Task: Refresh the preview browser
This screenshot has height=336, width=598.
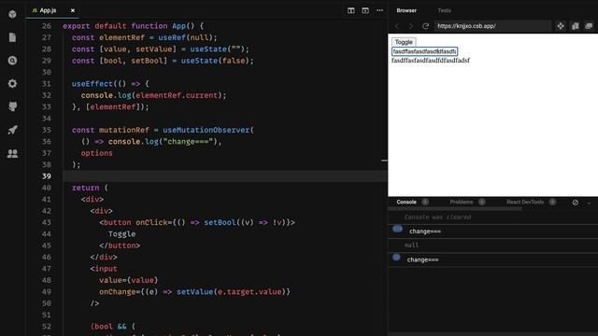Action: (426, 26)
